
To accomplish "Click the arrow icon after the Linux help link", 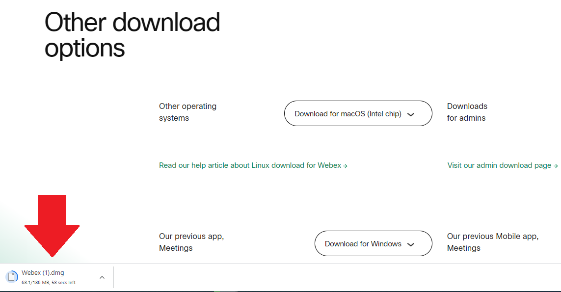I will point(346,165).
